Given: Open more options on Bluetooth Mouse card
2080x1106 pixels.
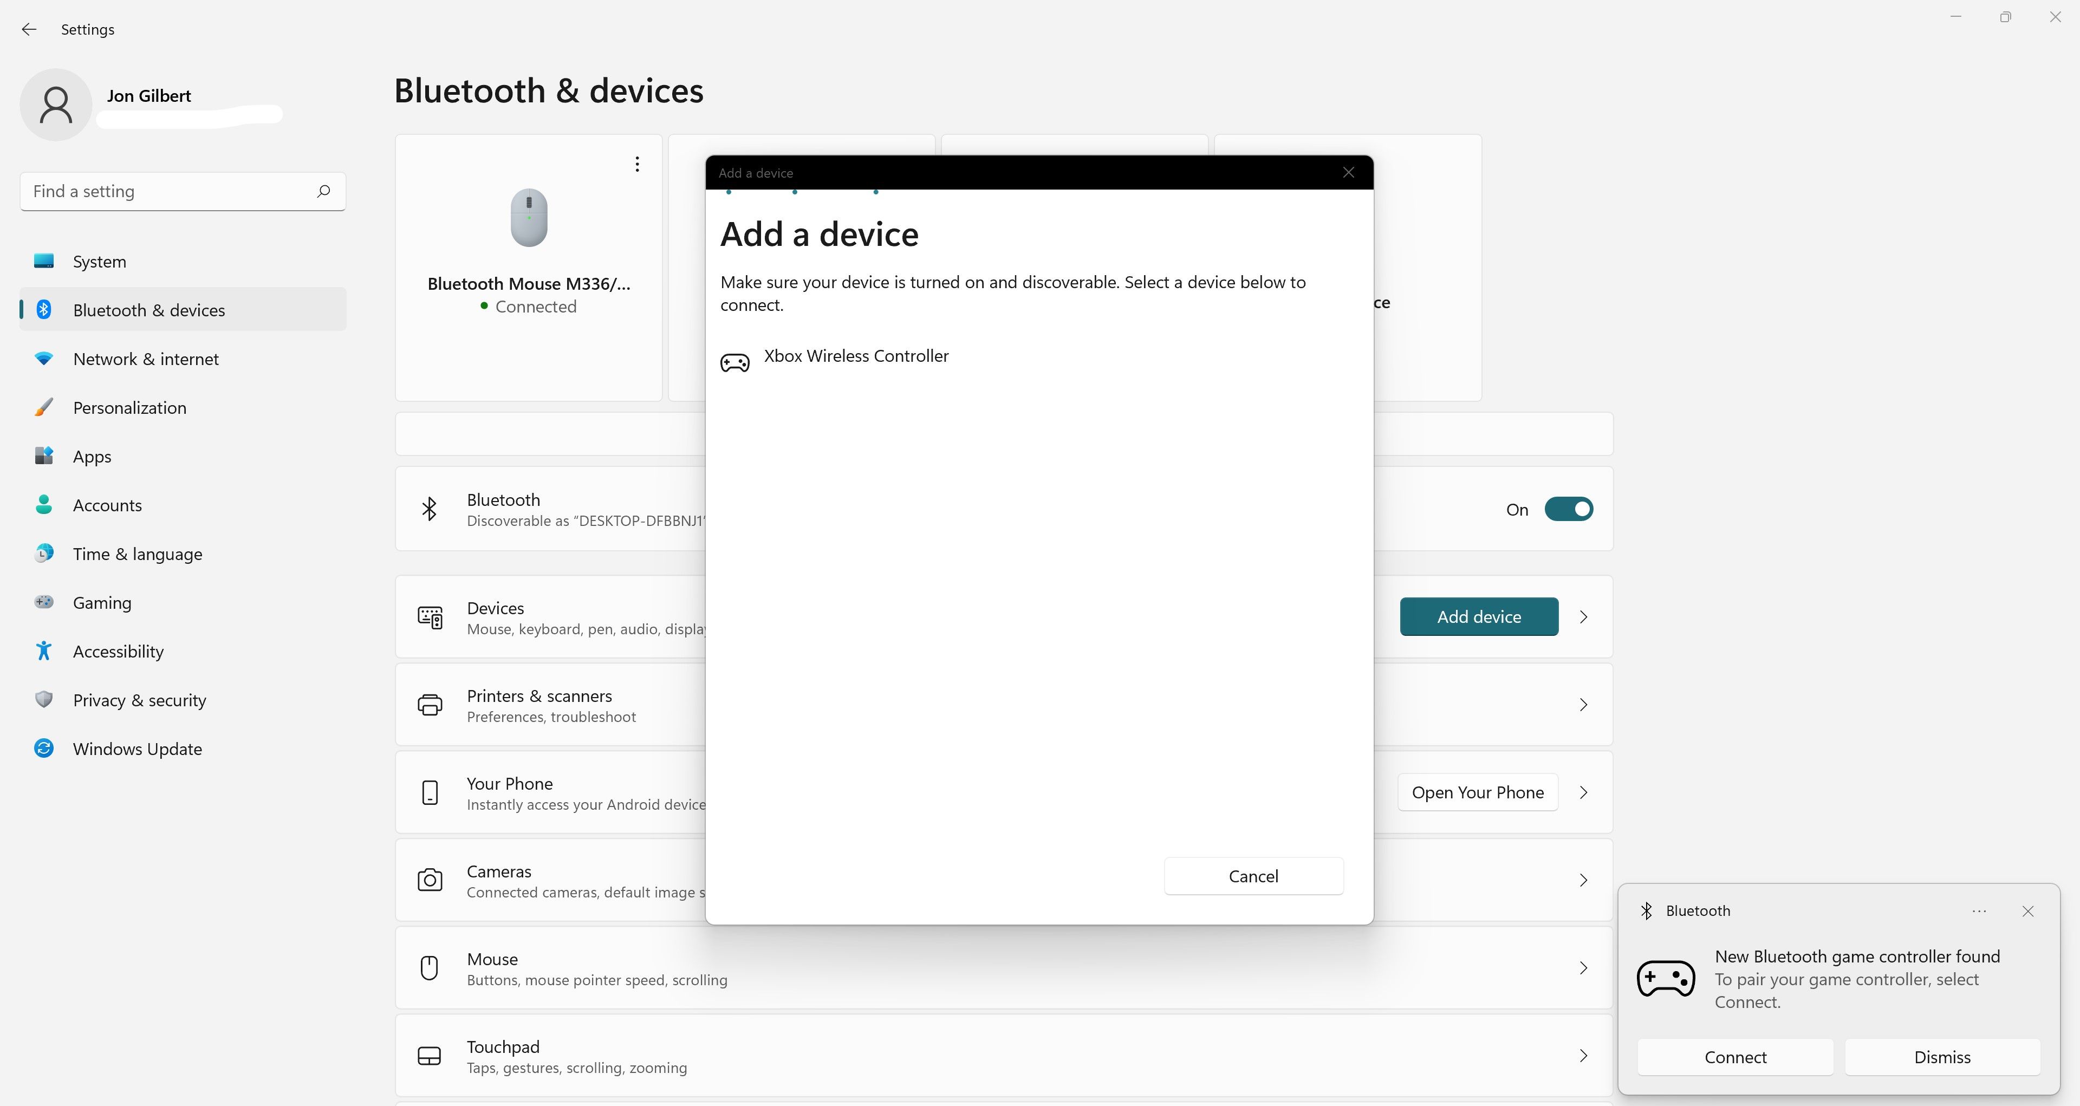Looking at the screenshot, I should [637, 165].
